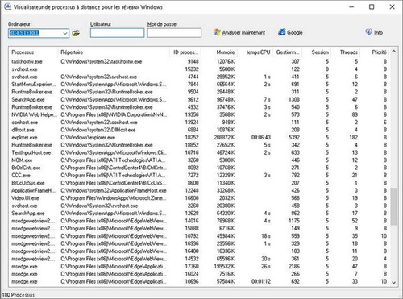Viewport: 403px width, 299px height.
Task: Select the Video.UI.exe process row
Action: pyautogui.click(x=200, y=198)
